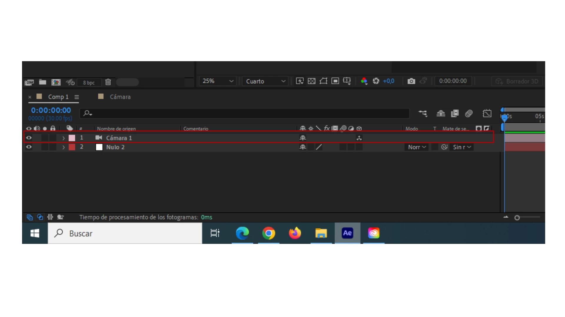Toggle shy switch on Nulo 2
The width and height of the screenshot is (565, 317).
[303, 147]
